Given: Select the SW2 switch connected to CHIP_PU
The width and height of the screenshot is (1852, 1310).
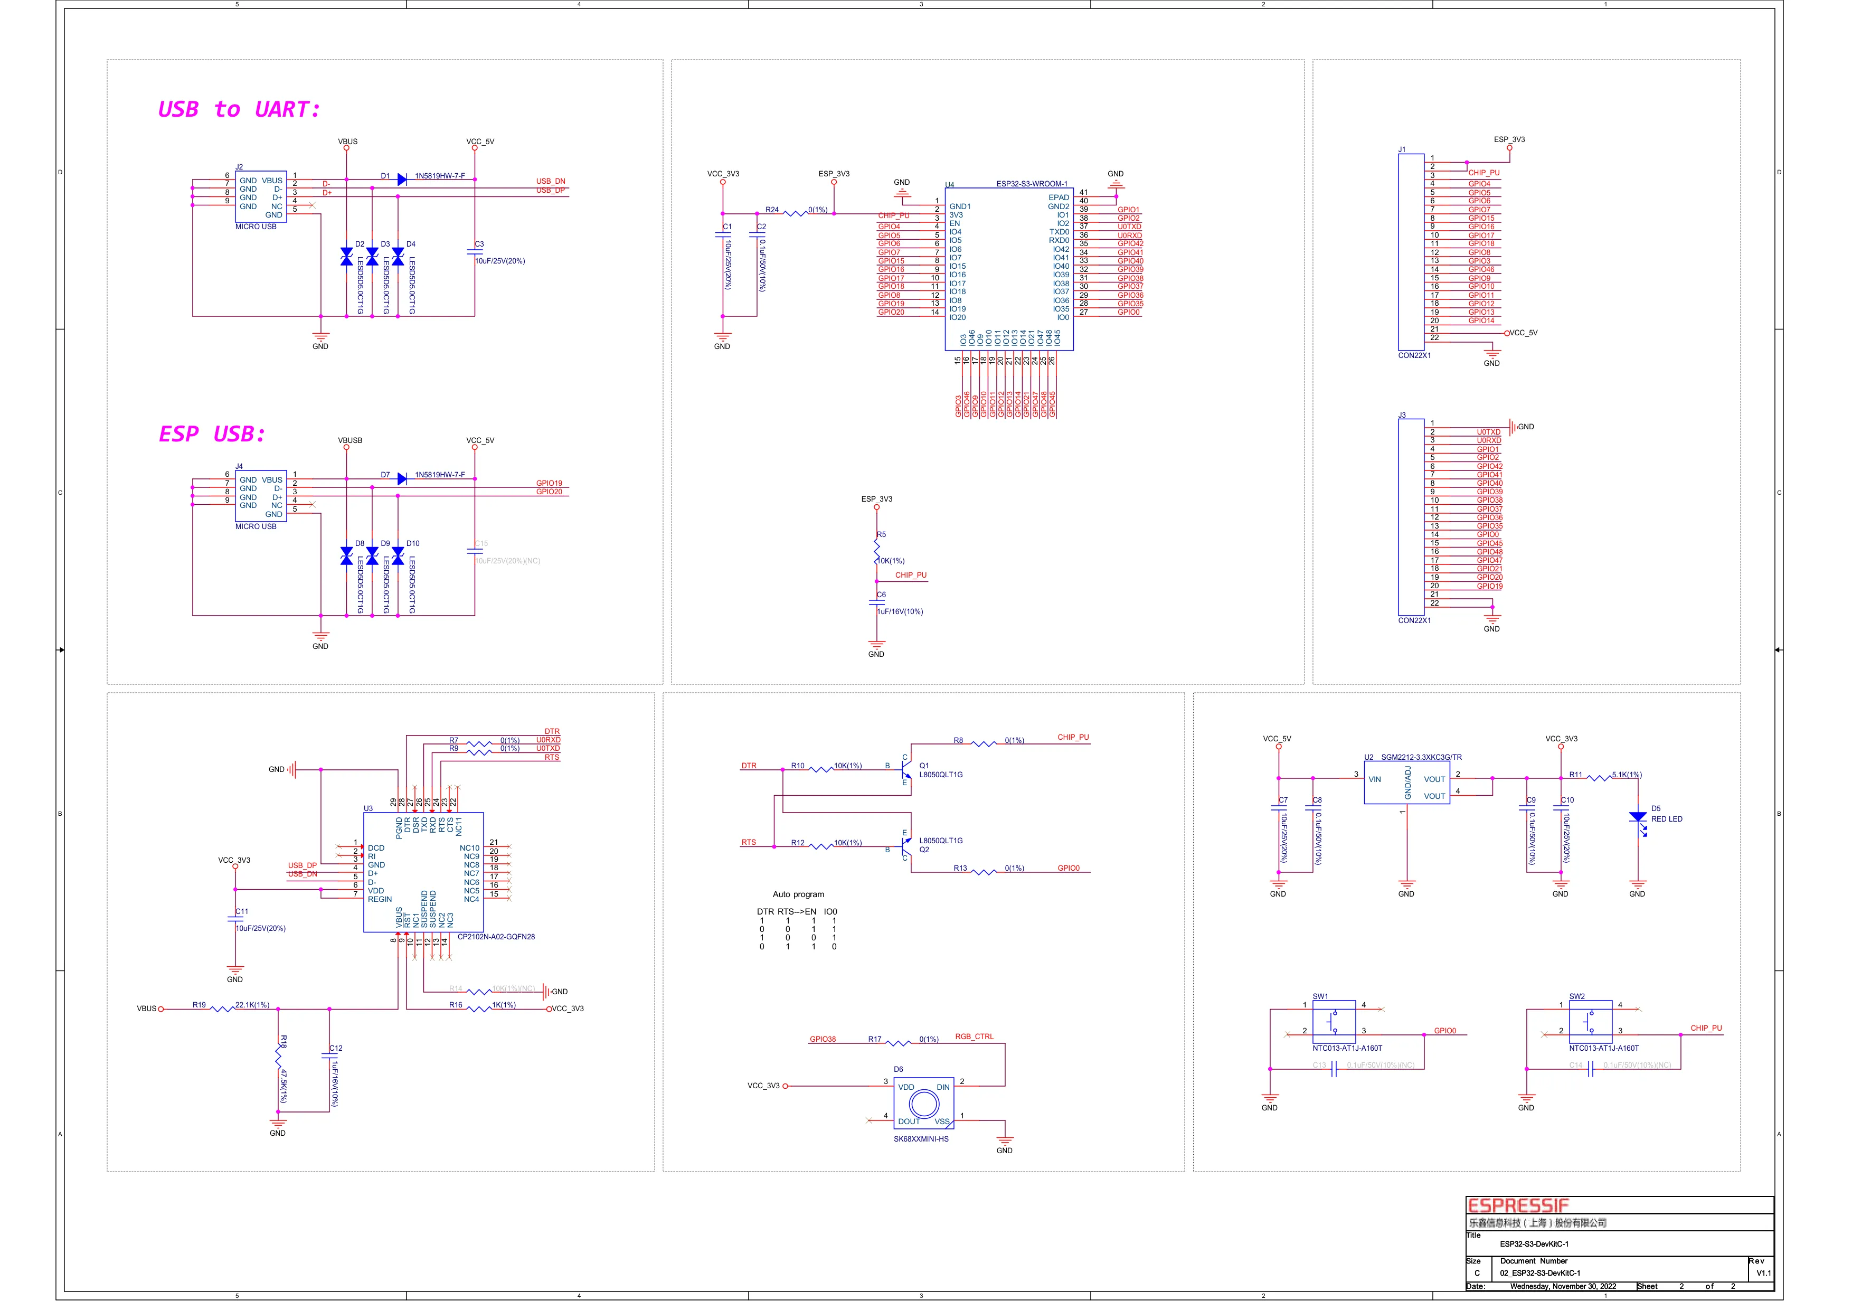Looking at the screenshot, I should tap(1590, 1022).
